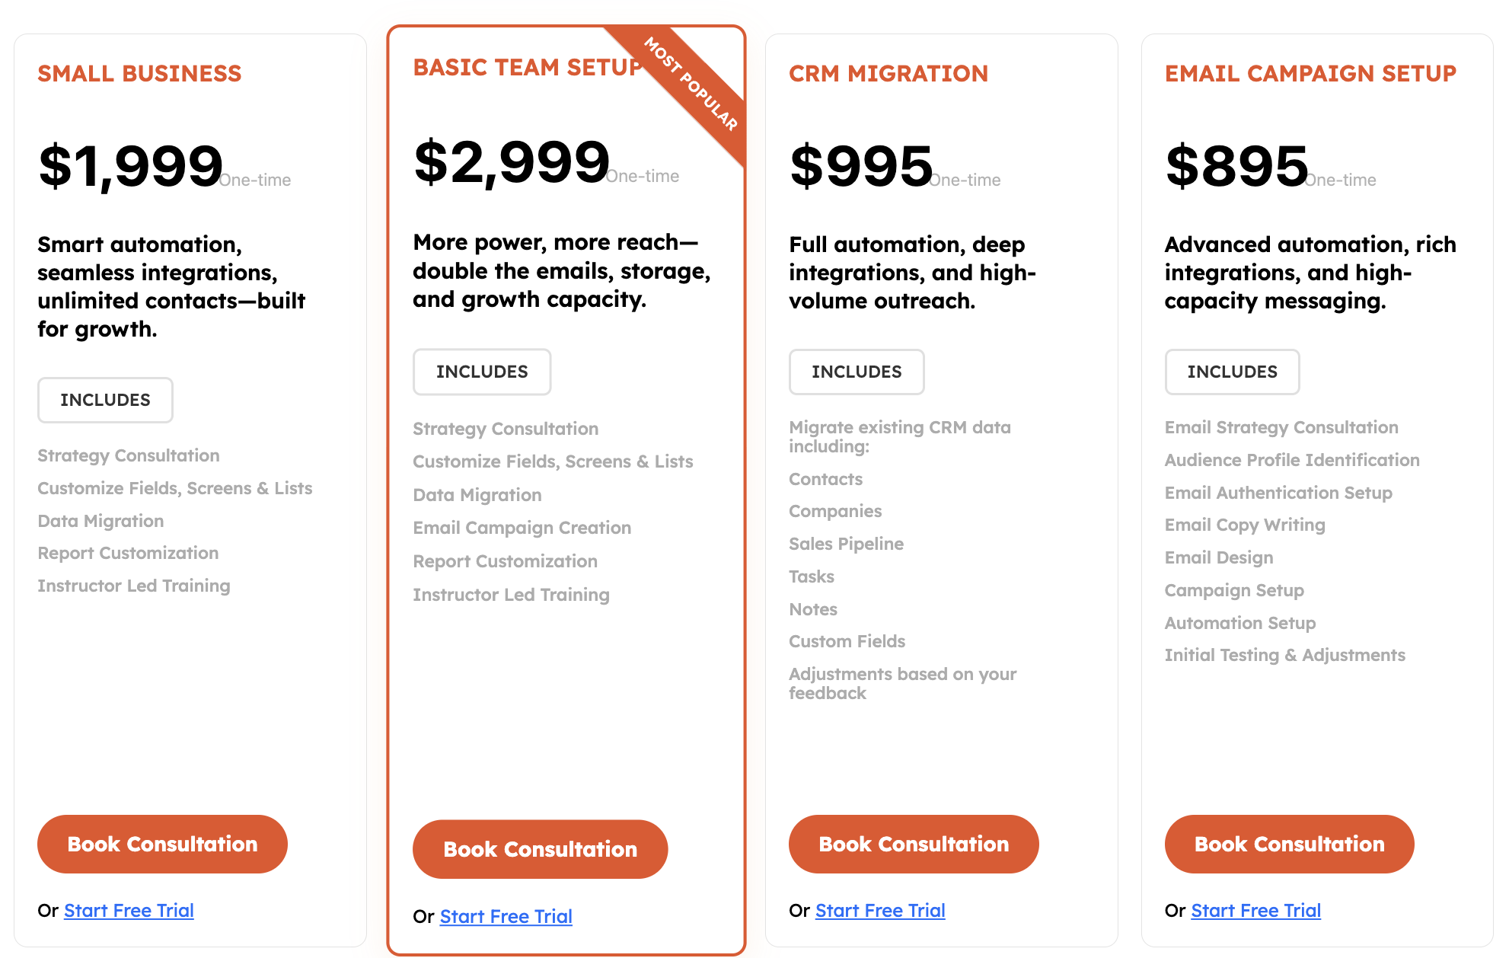This screenshot has width=1509, height=958.
Task: Click the CRM MIGRATION heading
Action: pos(888,73)
